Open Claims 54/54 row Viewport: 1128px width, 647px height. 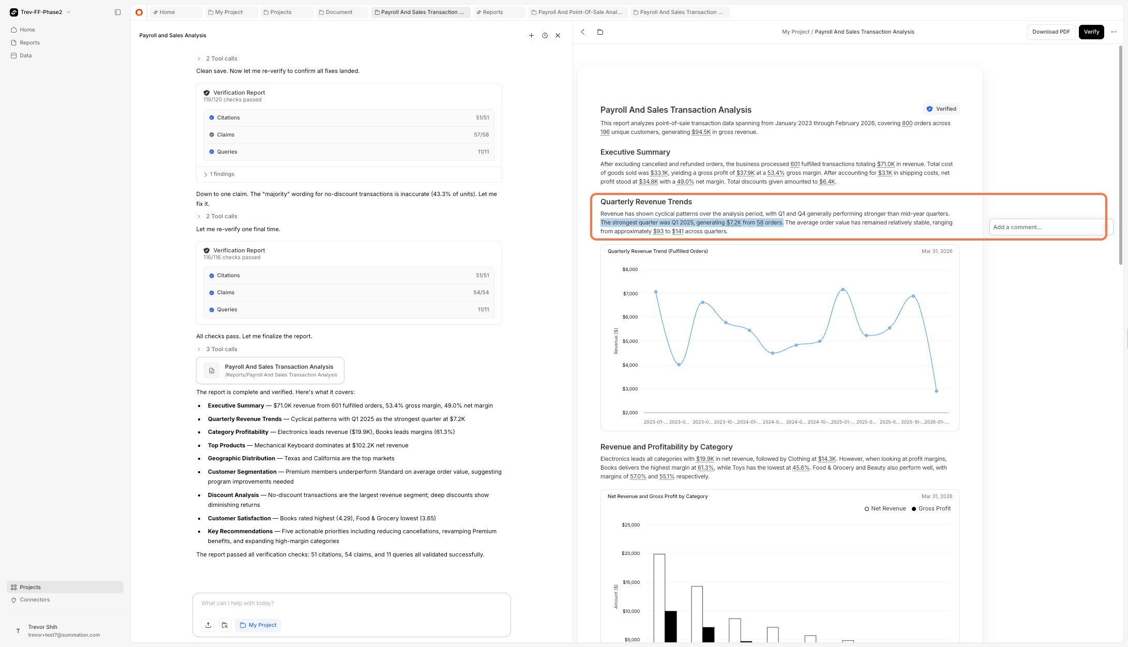349,292
